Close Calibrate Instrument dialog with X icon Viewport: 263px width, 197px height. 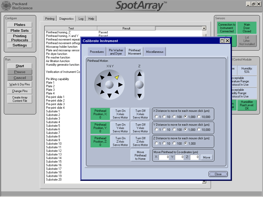tap(228, 41)
